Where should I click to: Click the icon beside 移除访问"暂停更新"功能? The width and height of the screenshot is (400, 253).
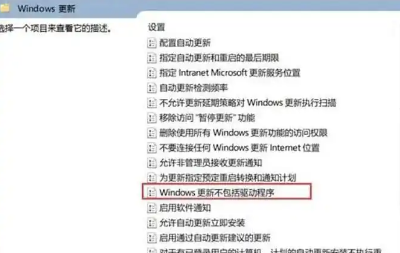tap(152, 118)
